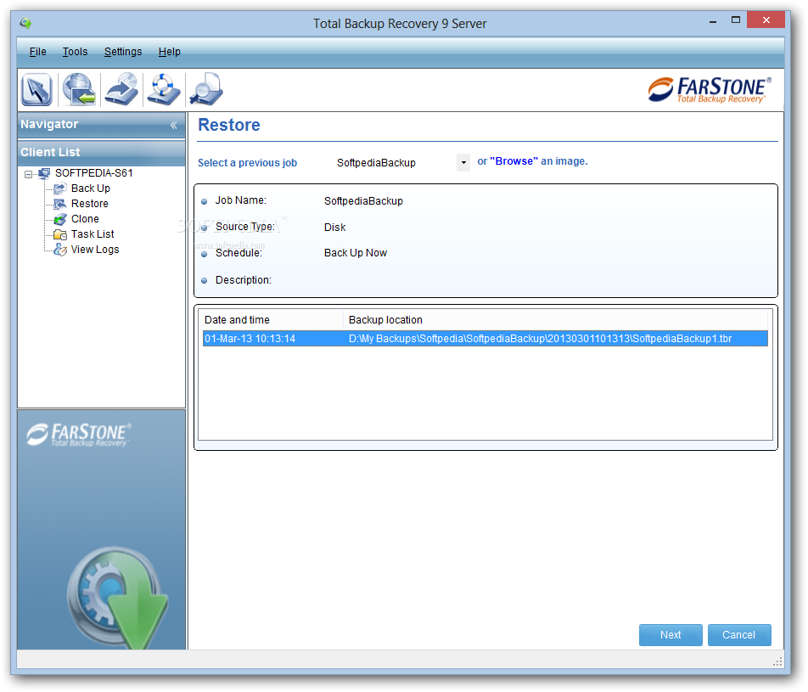Image resolution: width=808 pixels, height=692 pixels.
Task: Select Back Up in the client tree
Action: [x=90, y=188]
